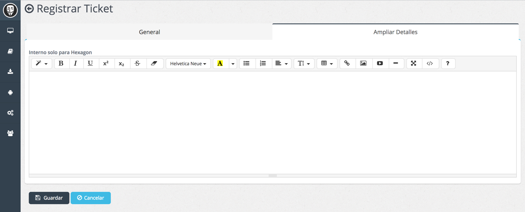Toggle fullscreen editor mode
This screenshot has width=525, height=212.
click(x=413, y=64)
